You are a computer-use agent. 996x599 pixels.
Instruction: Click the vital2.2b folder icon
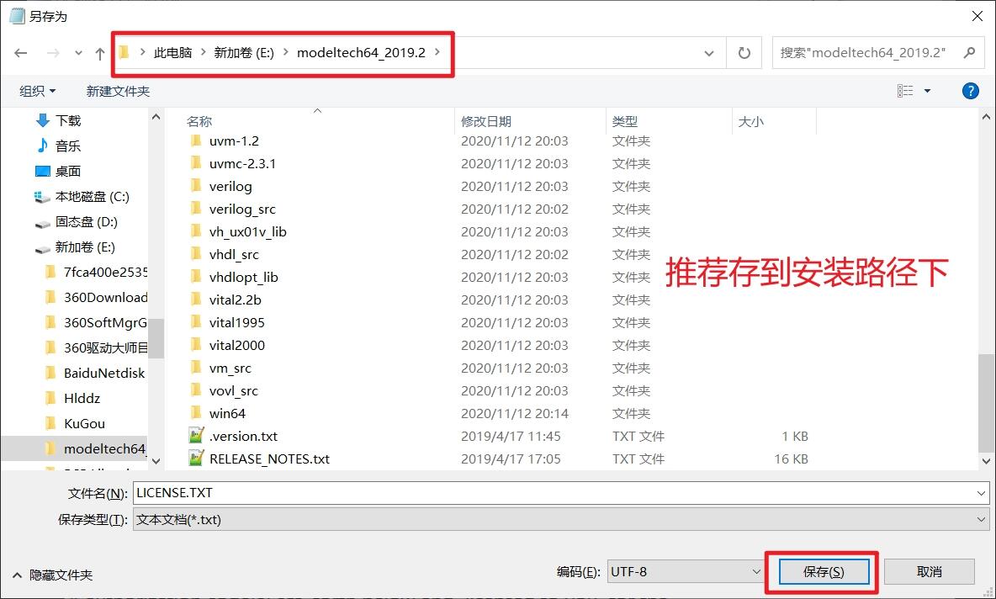(196, 299)
